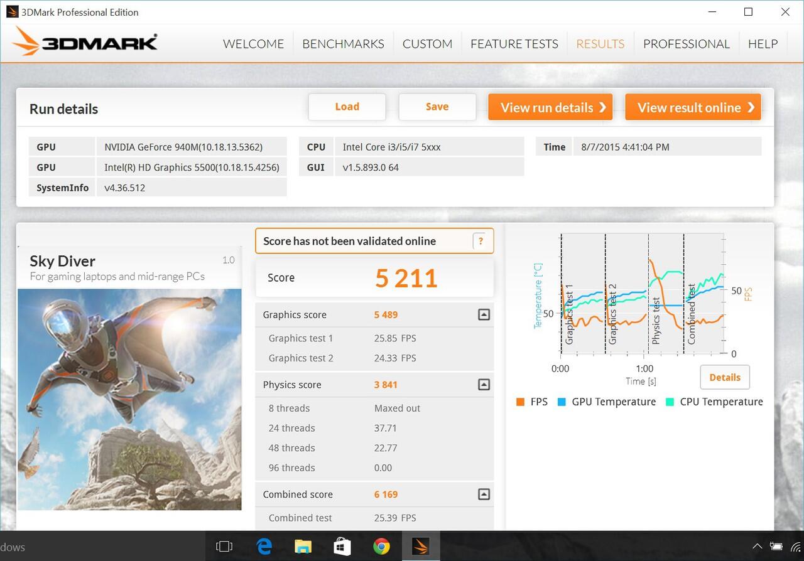The width and height of the screenshot is (804, 561).
Task: Click the 24 threads value 37.71
Action: point(385,428)
